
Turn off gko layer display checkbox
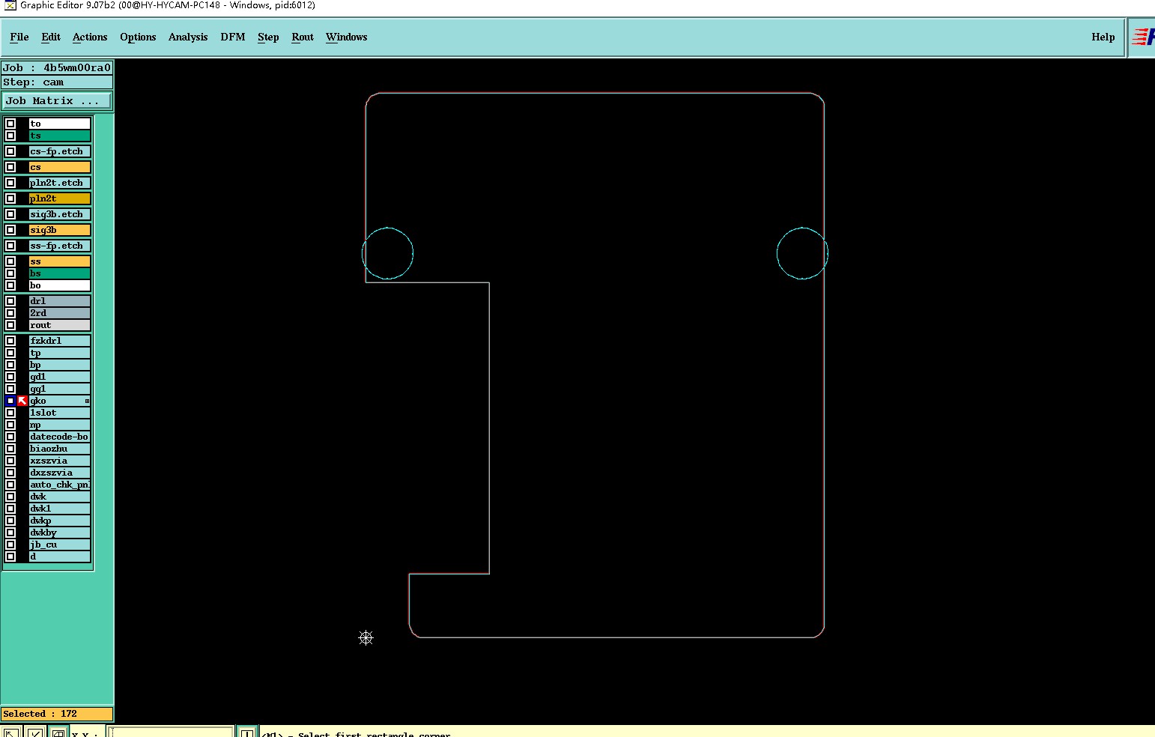point(10,401)
